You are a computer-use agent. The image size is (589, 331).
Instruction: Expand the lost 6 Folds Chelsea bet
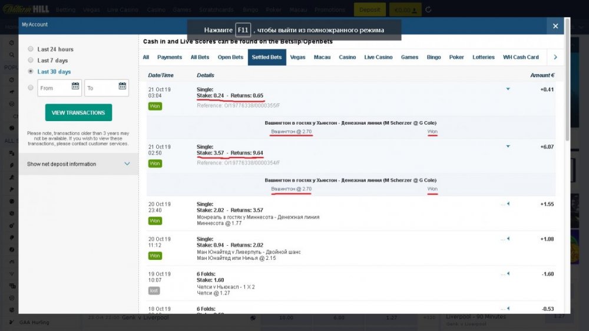(507, 274)
